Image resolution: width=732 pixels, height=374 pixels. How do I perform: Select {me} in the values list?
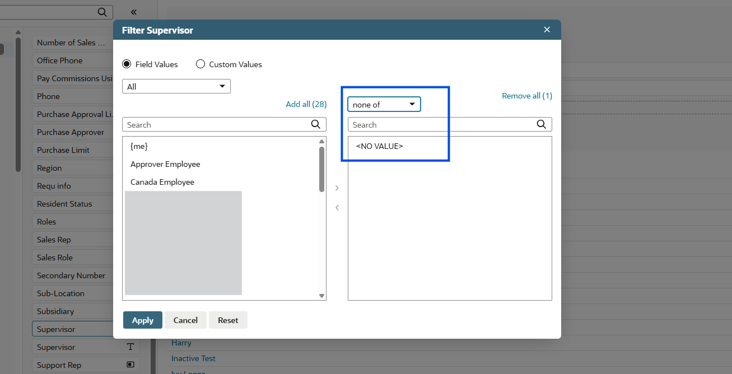(139, 146)
